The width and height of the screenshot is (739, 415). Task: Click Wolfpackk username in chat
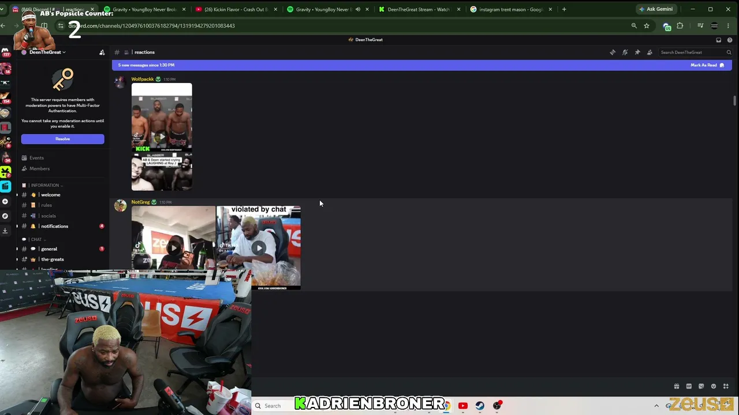(143, 79)
